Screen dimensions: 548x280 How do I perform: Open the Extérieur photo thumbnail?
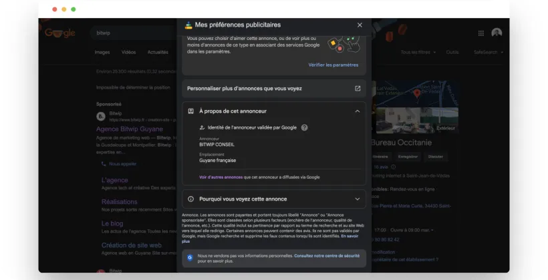click(x=417, y=120)
